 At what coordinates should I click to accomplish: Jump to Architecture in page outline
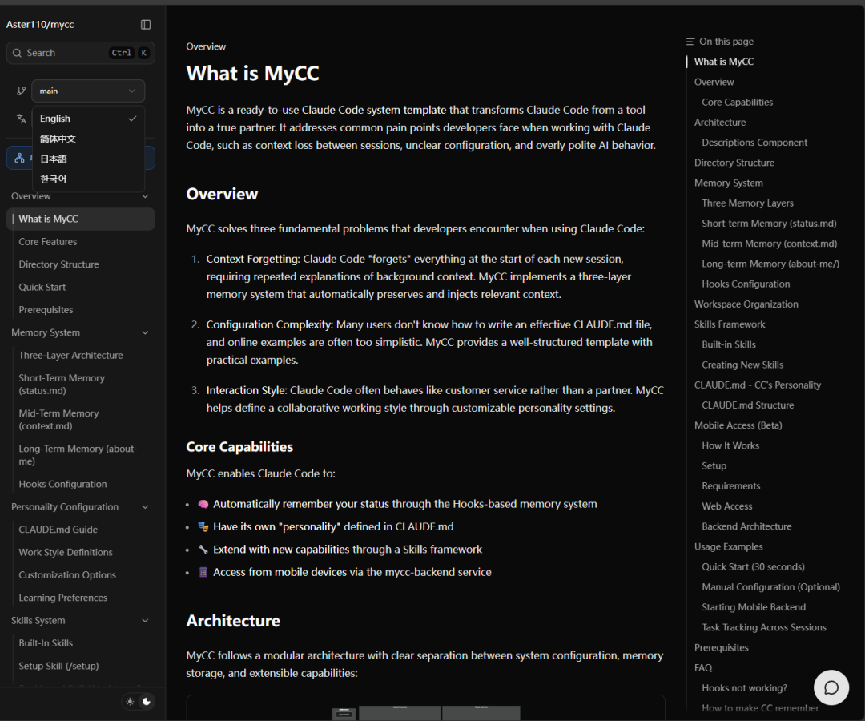pos(720,123)
